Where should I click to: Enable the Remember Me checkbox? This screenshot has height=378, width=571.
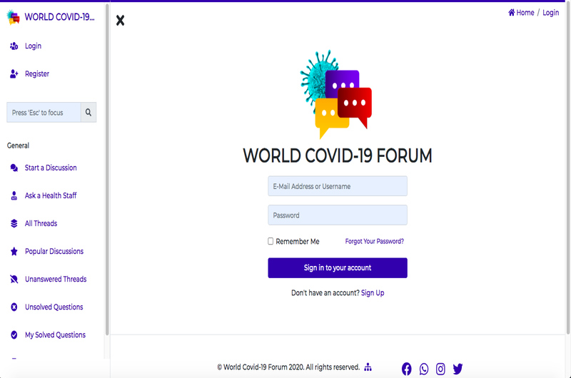[271, 242]
